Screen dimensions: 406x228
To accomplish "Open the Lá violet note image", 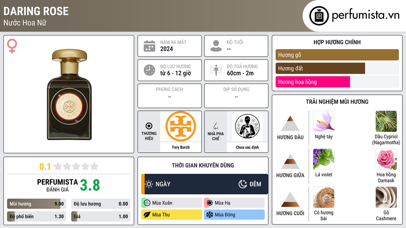I will pyautogui.click(x=324, y=159).
